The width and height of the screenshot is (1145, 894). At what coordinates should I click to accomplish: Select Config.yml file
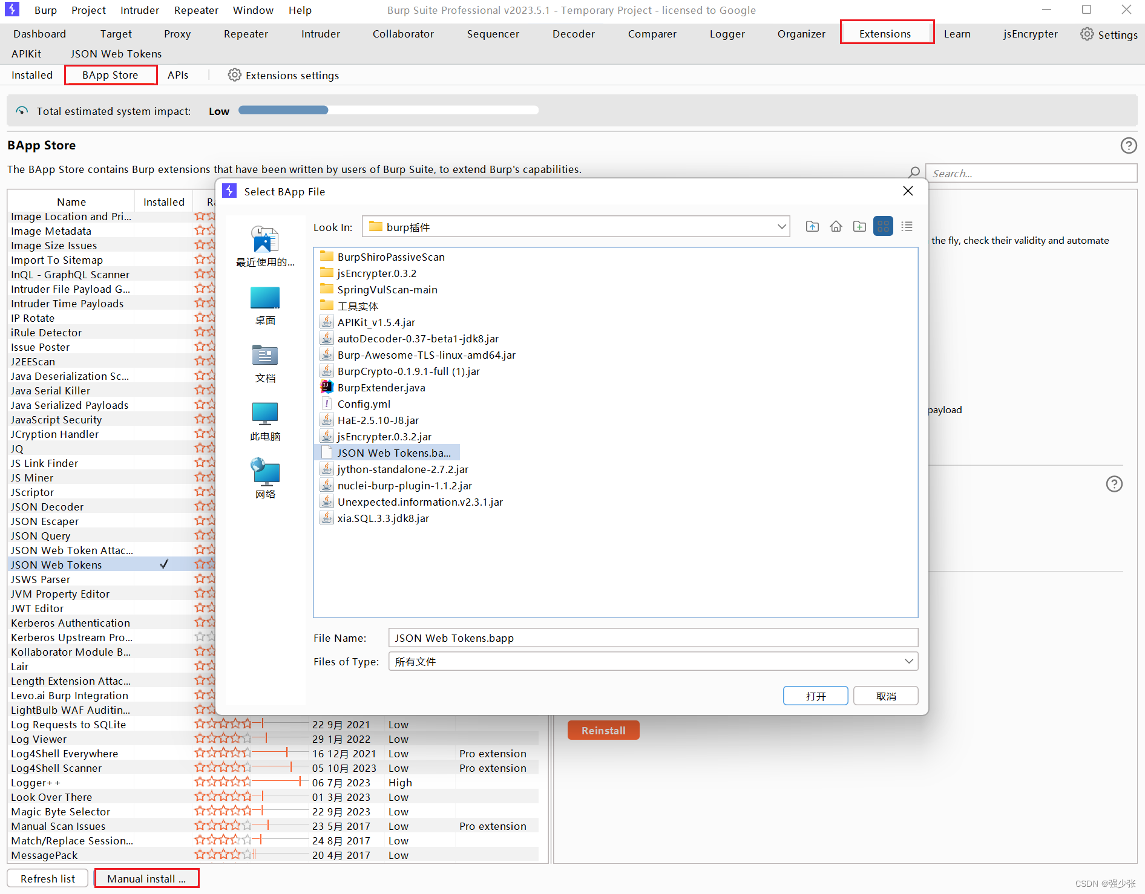tap(355, 403)
